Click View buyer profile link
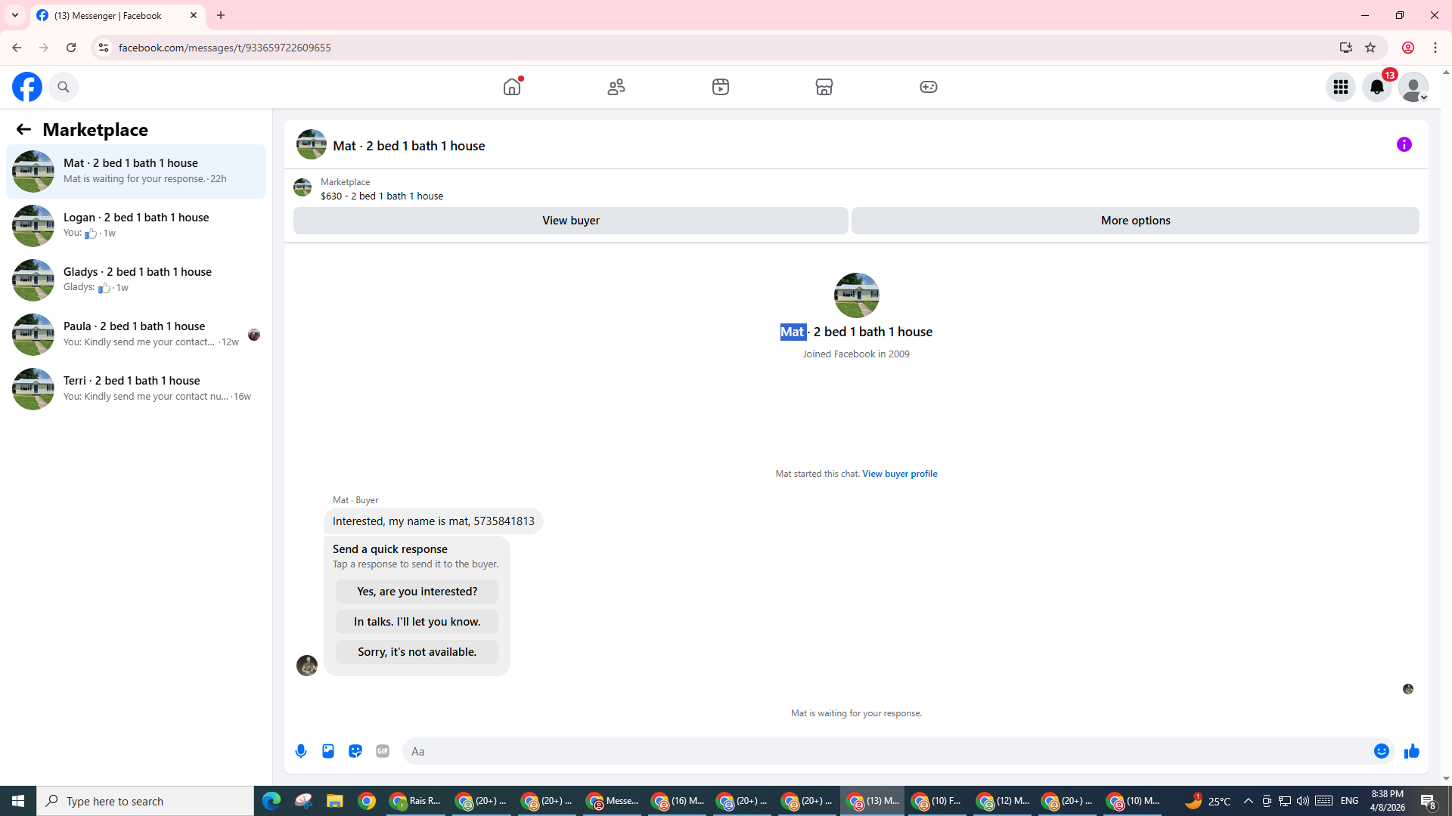Image resolution: width=1452 pixels, height=816 pixels. [x=899, y=474]
